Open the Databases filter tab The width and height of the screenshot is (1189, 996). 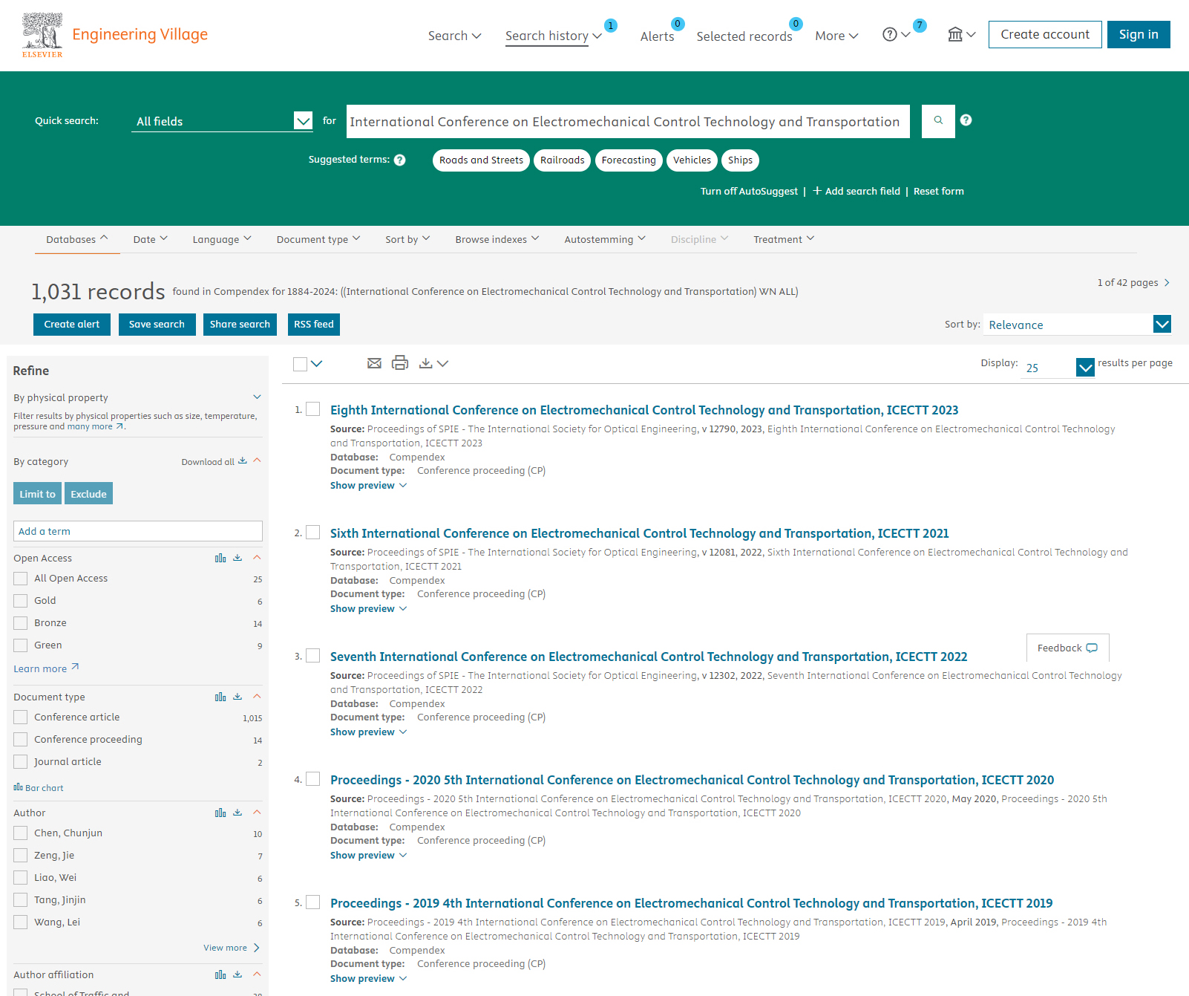click(x=77, y=239)
